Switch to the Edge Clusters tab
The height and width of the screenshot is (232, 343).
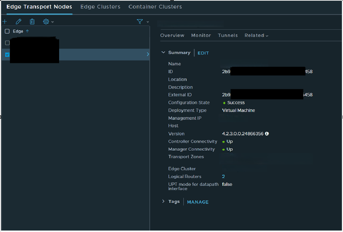[100, 7]
